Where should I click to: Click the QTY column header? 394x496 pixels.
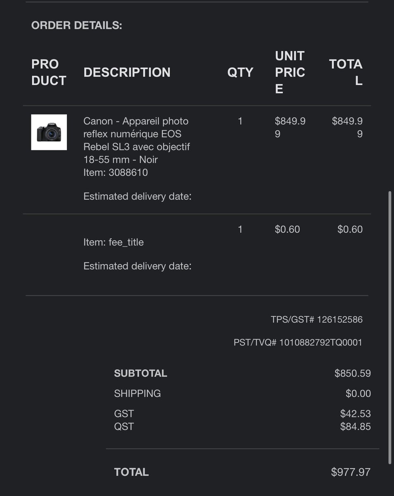coord(240,72)
